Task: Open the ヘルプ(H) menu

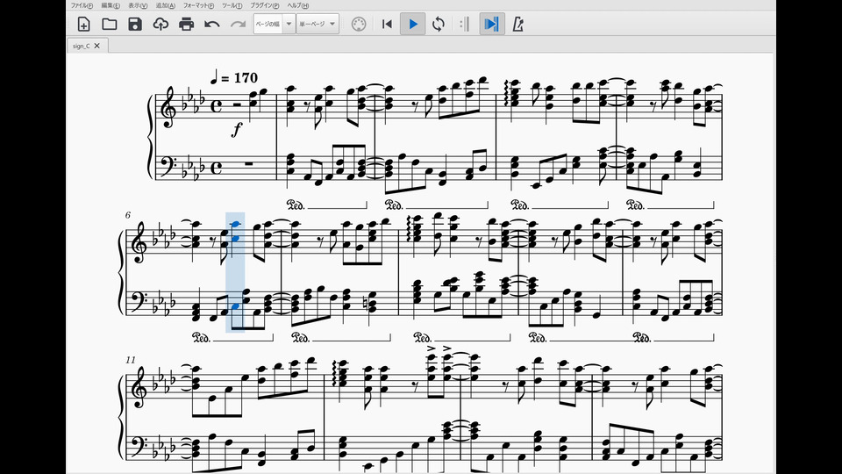Action: (298, 5)
